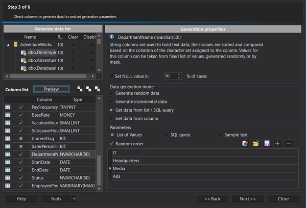306x208 pixels.
Task: Save the values list with the floppy icon
Action: pyautogui.click(x=267, y=144)
